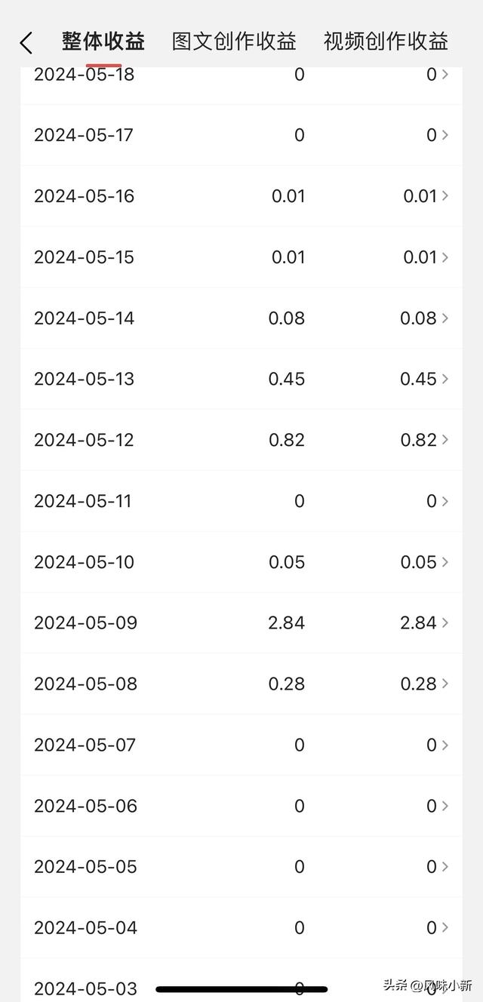The width and height of the screenshot is (483, 1002).
Task: Tap the back arrow icon
Action: click(x=26, y=43)
